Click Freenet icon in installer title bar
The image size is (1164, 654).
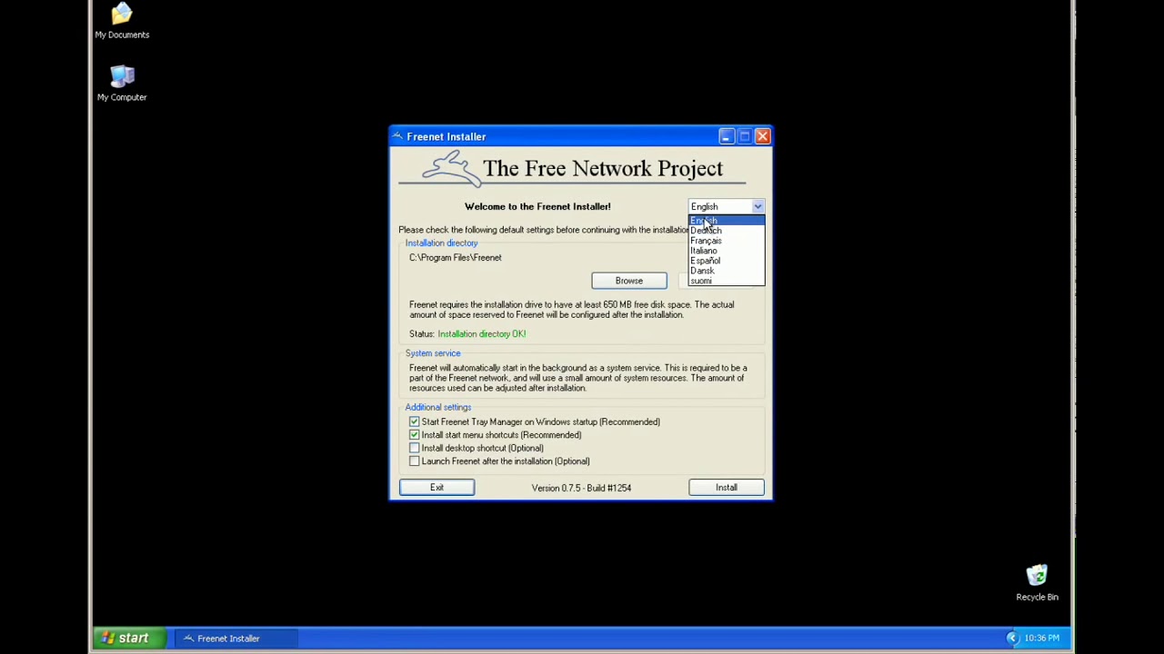[397, 136]
